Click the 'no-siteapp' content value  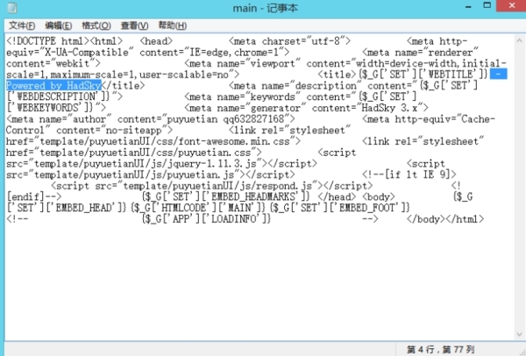[134, 130]
